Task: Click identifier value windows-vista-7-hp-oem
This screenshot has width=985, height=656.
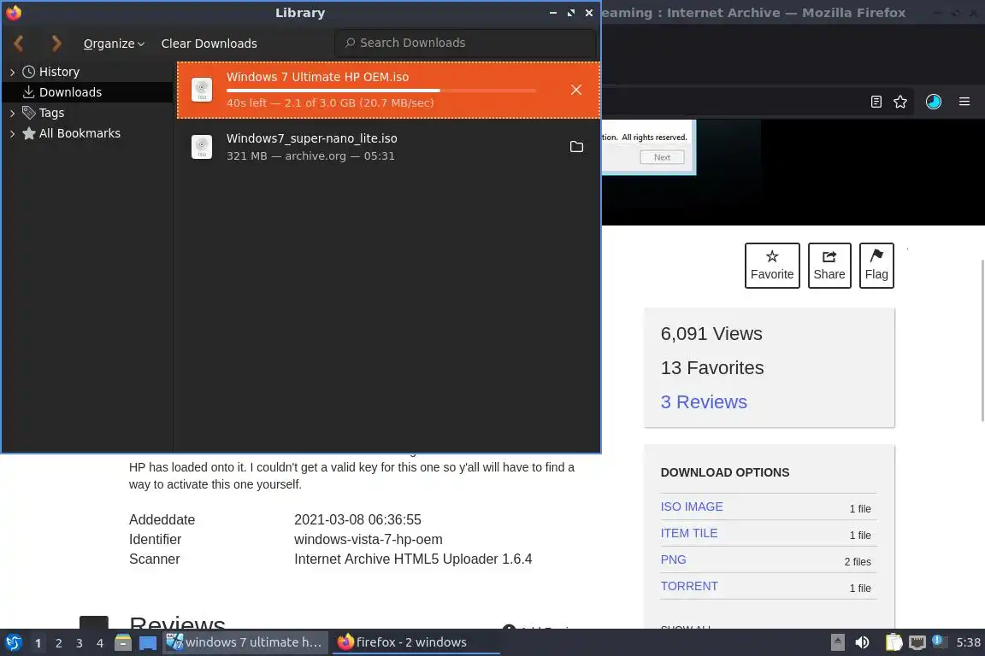Action: point(369,539)
